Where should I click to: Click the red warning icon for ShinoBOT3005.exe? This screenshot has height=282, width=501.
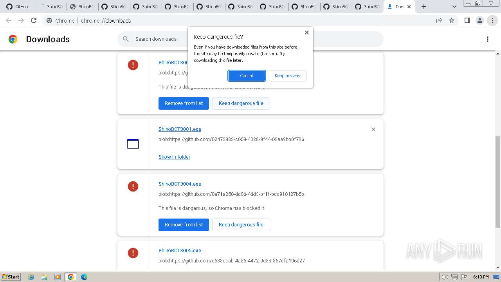(x=133, y=253)
